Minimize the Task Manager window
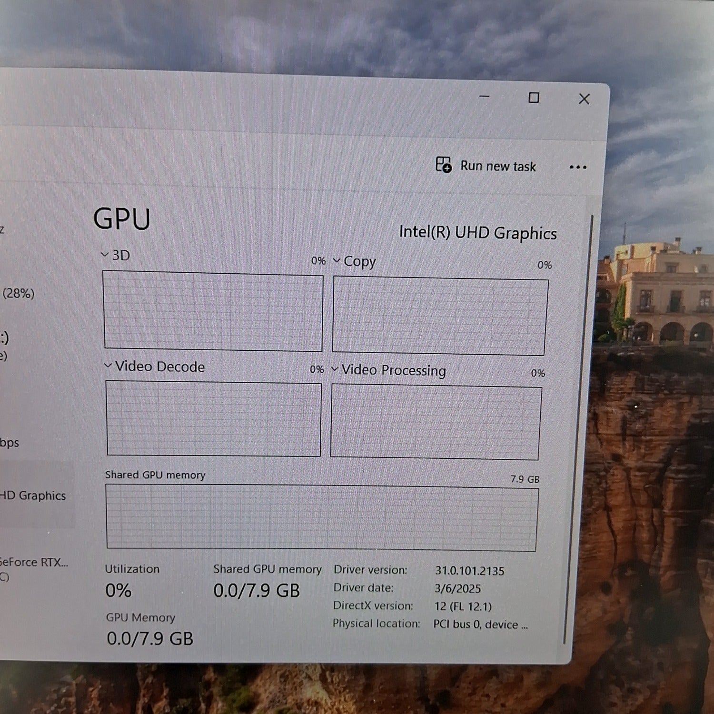The width and height of the screenshot is (714, 714). 484,97
